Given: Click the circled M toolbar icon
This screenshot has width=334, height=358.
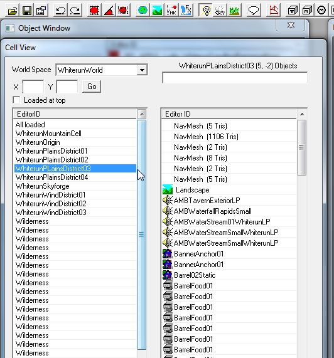Looking at the screenshot, I should pyautogui.click(x=321, y=10).
